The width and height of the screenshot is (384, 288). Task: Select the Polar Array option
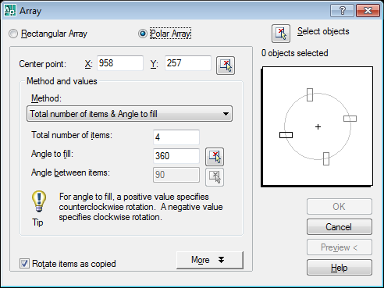click(x=165, y=34)
